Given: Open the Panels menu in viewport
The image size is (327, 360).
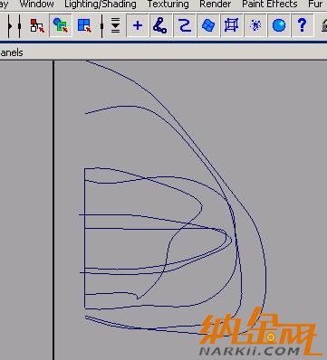Looking at the screenshot, I should [12, 52].
